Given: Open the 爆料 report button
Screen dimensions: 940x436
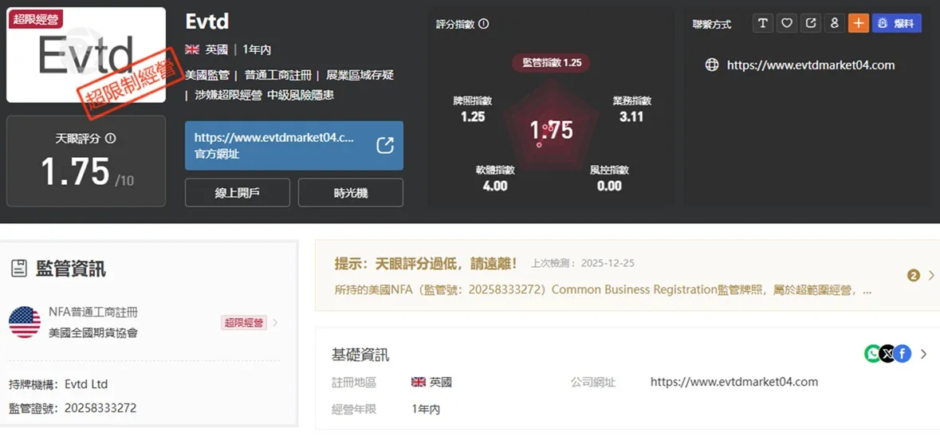Looking at the screenshot, I should click(x=897, y=23).
